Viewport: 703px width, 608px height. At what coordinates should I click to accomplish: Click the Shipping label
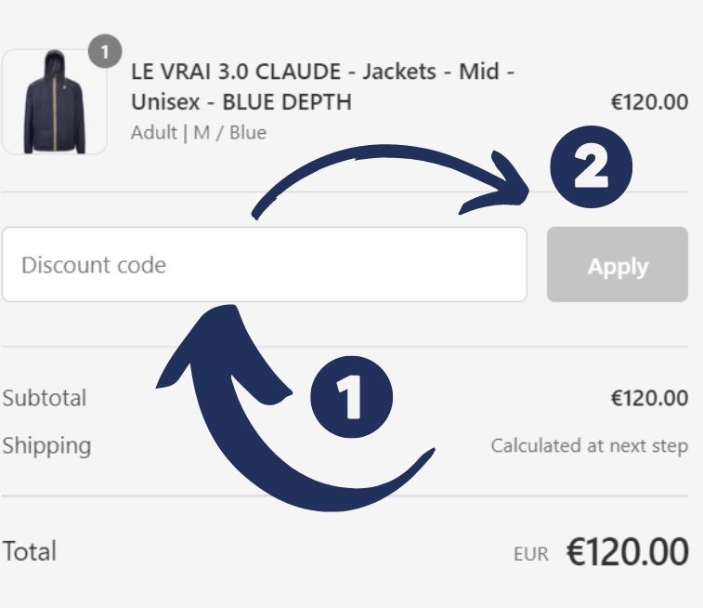(x=46, y=446)
